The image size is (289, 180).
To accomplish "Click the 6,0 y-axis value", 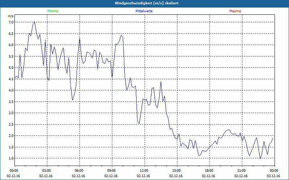I will (11, 45).
